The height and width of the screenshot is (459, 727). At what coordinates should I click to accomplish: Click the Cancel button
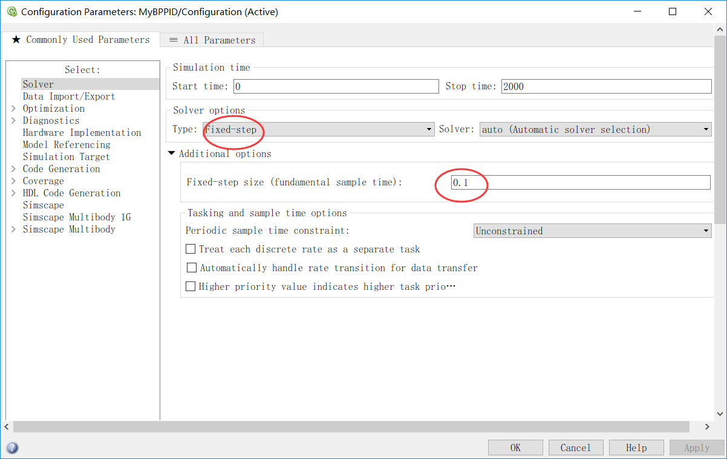576,448
